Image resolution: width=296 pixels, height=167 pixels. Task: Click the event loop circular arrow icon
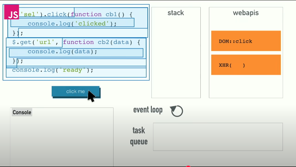tap(177, 111)
